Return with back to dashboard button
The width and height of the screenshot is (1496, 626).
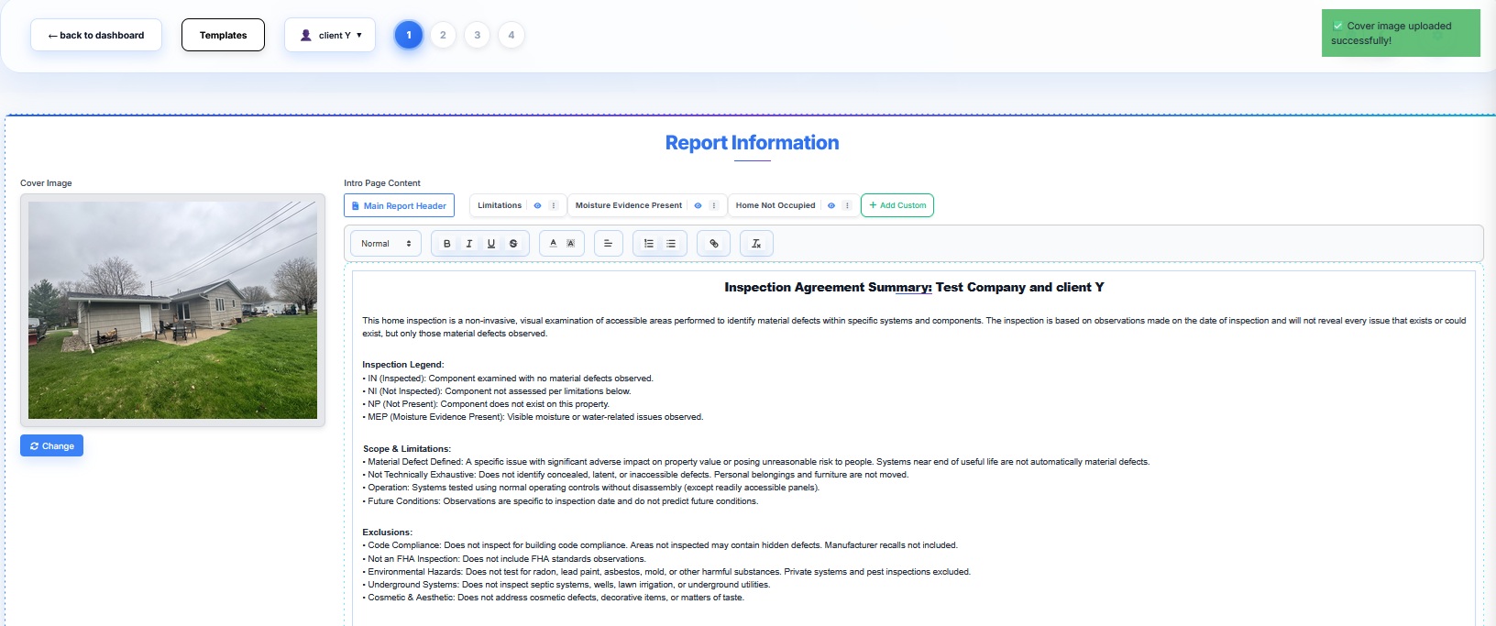click(x=96, y=36)
